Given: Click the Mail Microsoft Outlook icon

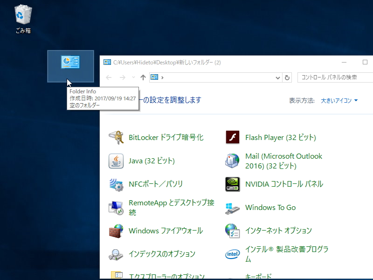Looking at the screenshot, I should [x=232, y=161].
